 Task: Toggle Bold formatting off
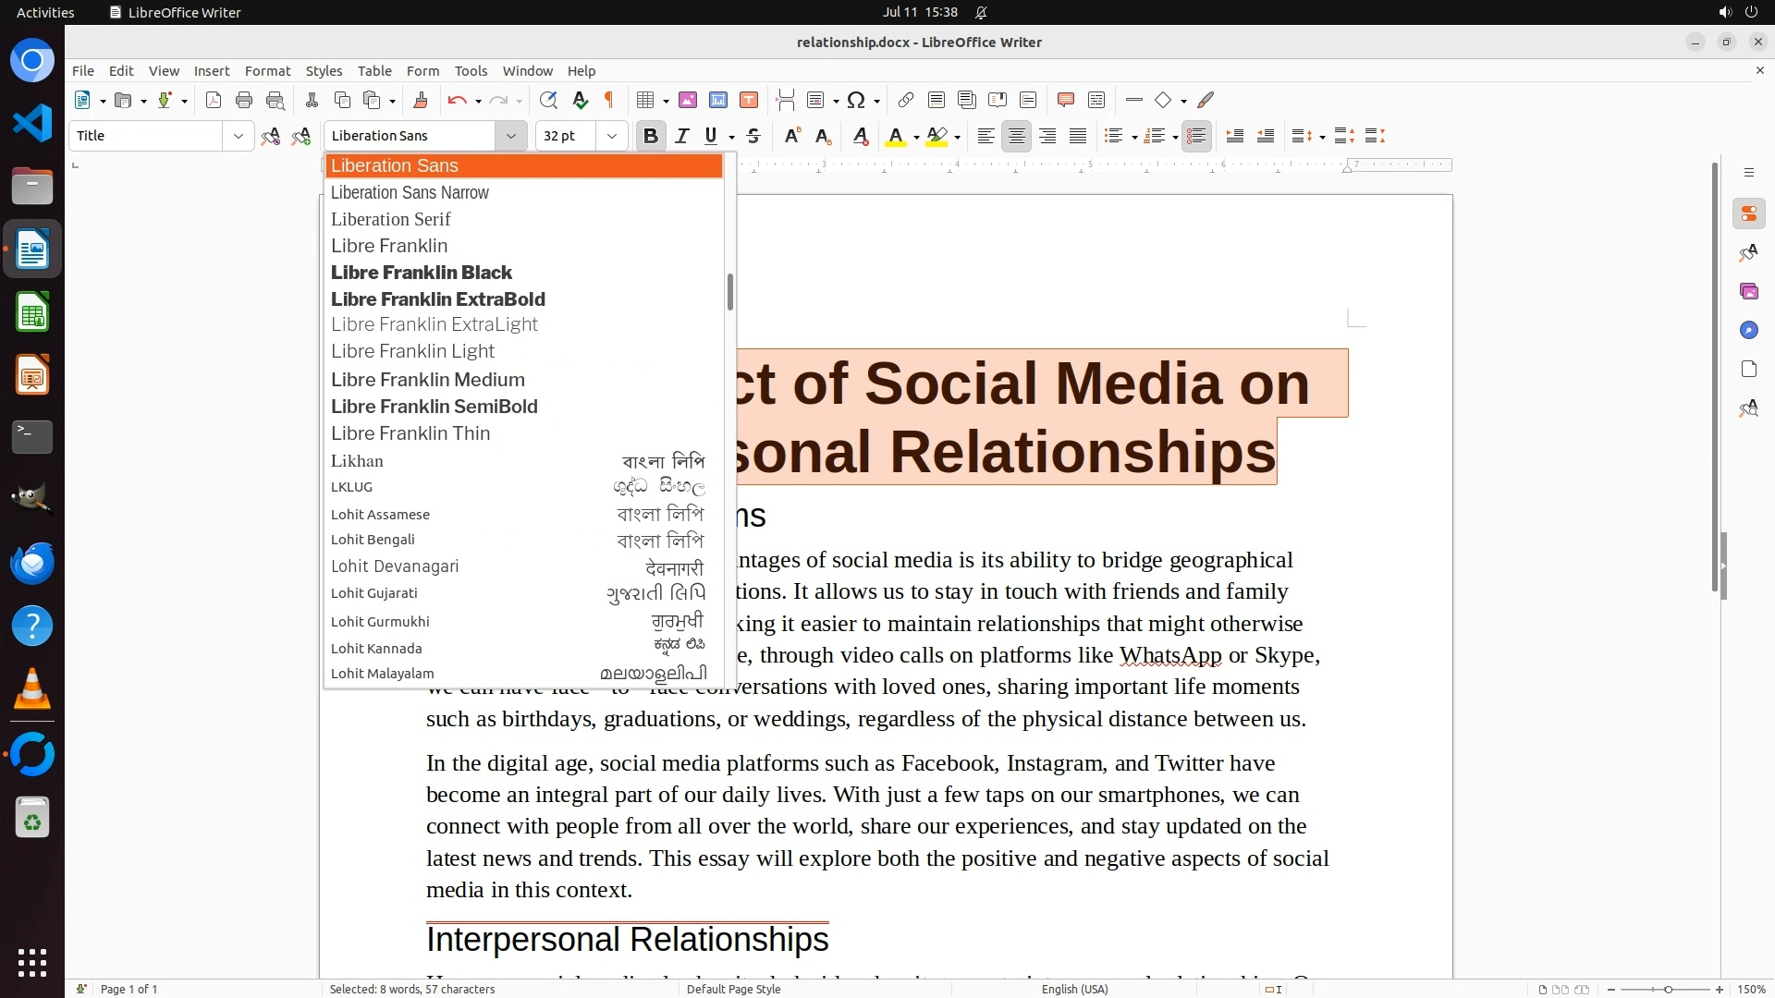pyautogui.click(x=651, y=136)
